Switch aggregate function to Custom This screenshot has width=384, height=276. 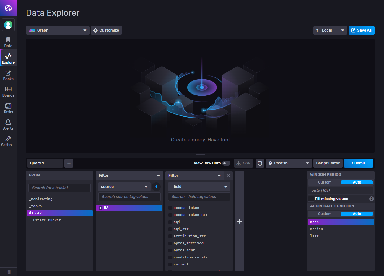(x=325, y=214)
